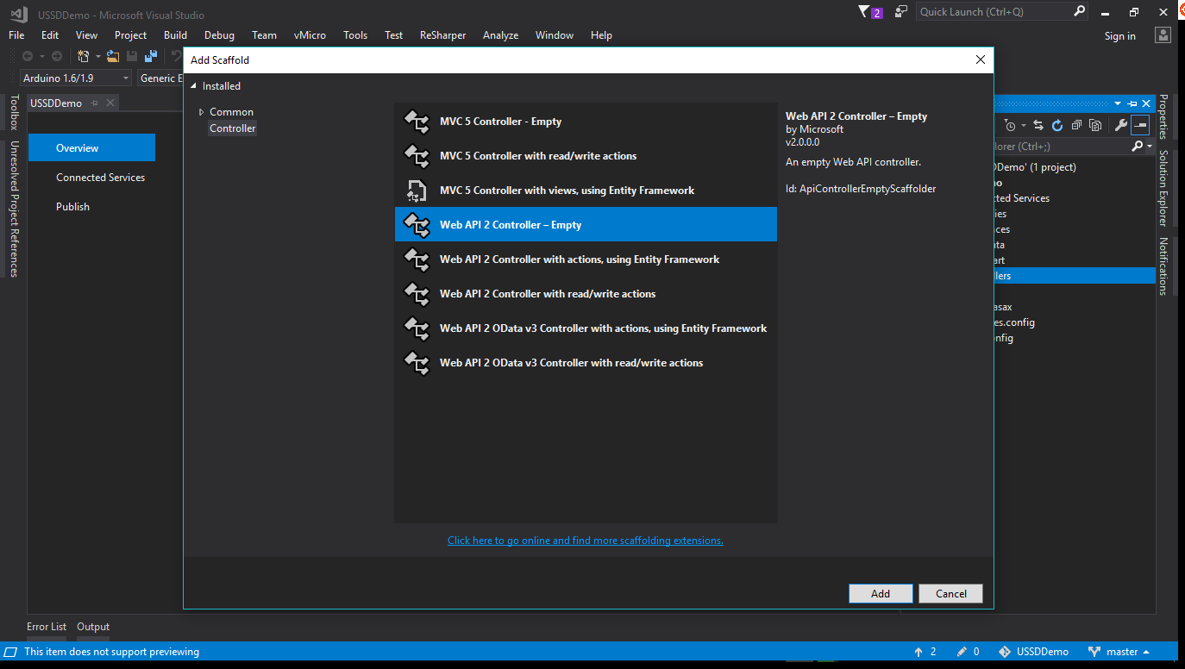Viewport: 1185px width, 669px height.
Task: Open the Notifications side tab
Action: tap(1163, 266)
